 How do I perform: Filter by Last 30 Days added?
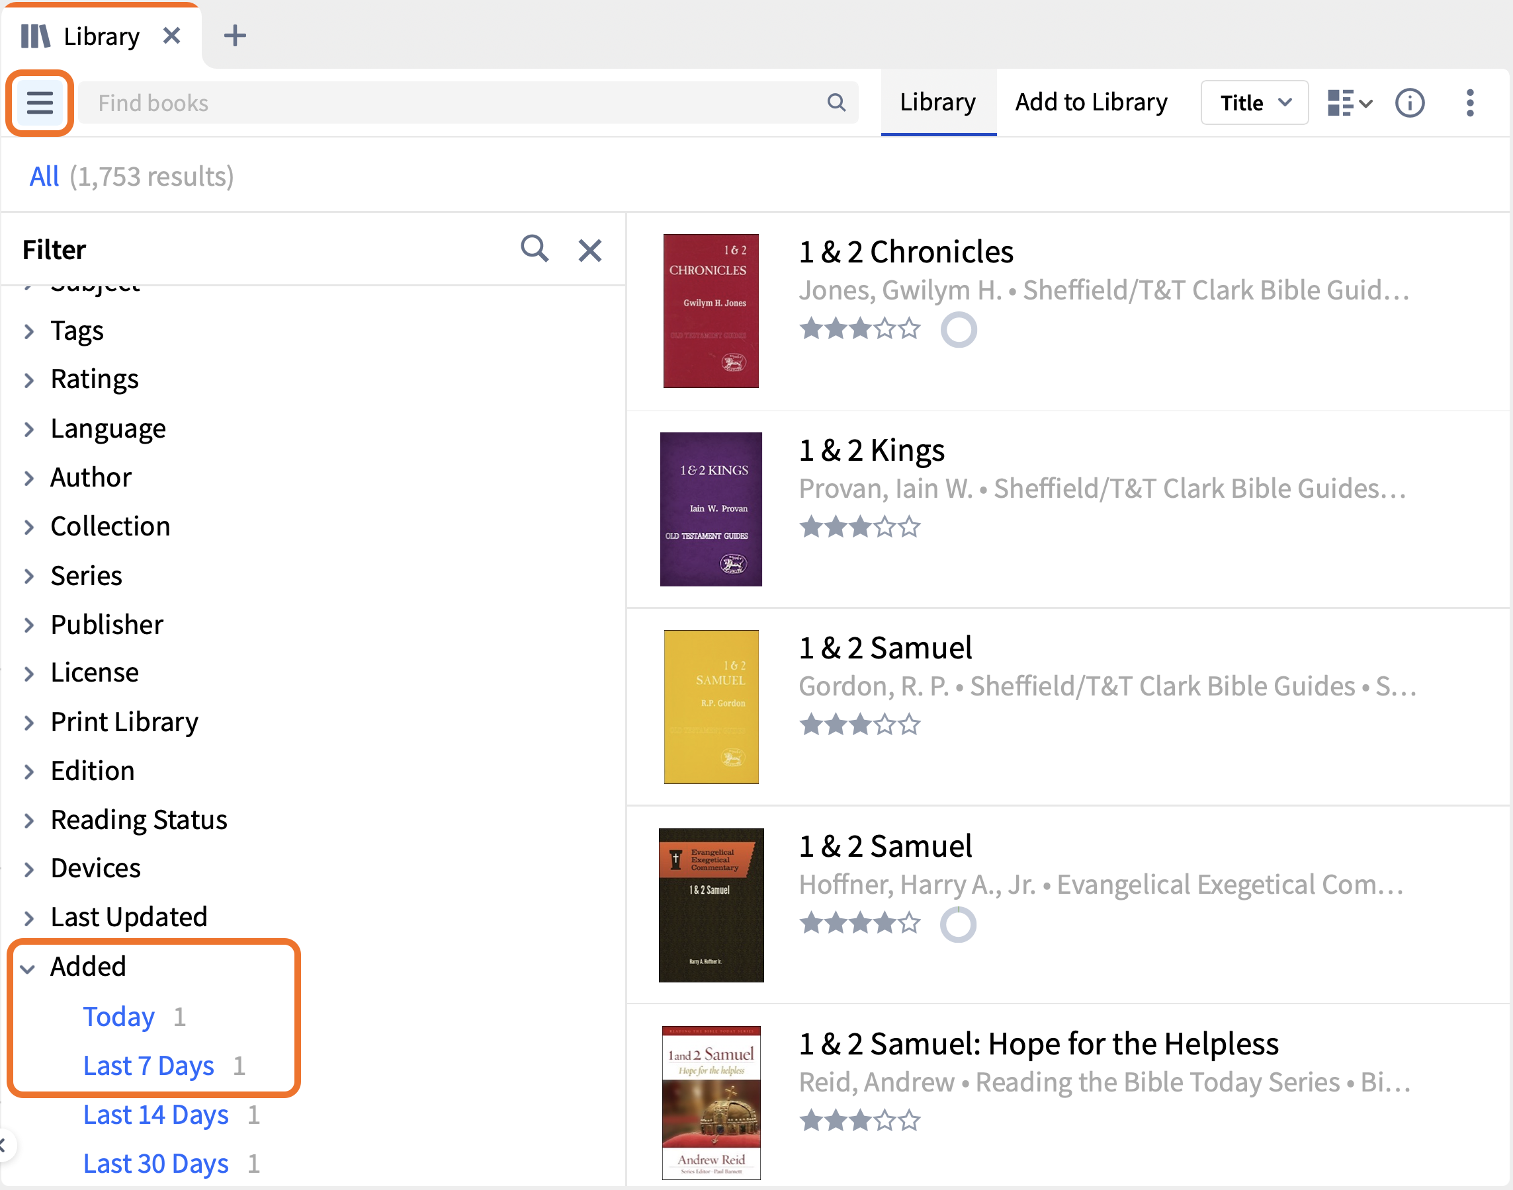click(x=155, y=1164)
